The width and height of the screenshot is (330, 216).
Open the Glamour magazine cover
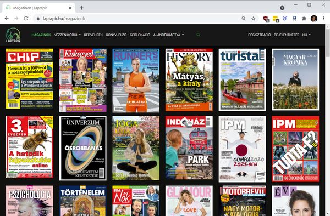(189, 201)
